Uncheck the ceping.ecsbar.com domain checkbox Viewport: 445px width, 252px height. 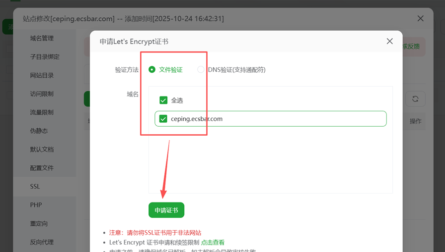163,119
